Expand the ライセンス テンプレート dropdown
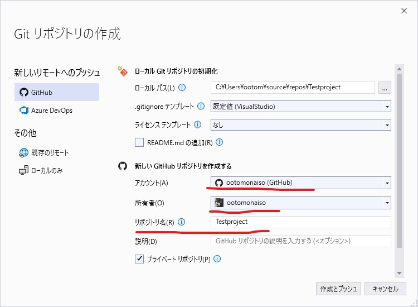418x307 pixels. tap(300, 125)
